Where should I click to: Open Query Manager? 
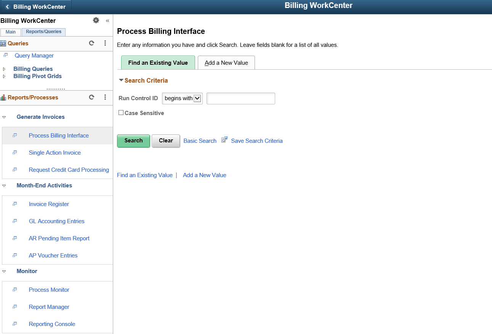coord(34,56)
